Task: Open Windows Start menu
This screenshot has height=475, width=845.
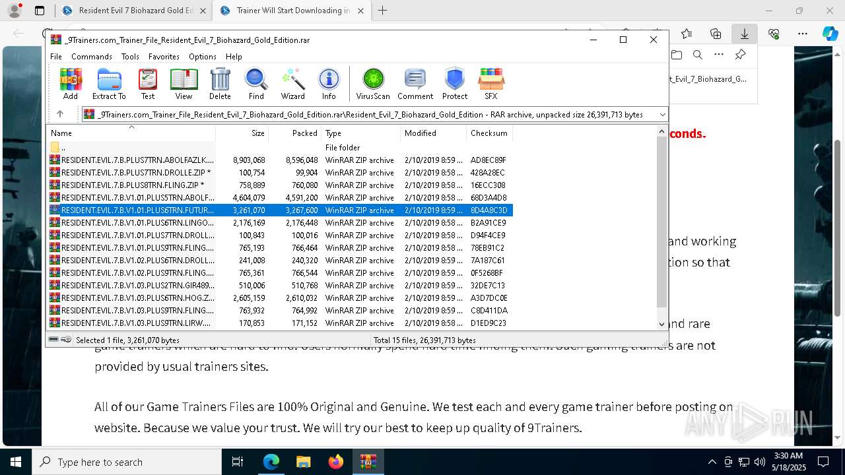Action: pos(16,462)
